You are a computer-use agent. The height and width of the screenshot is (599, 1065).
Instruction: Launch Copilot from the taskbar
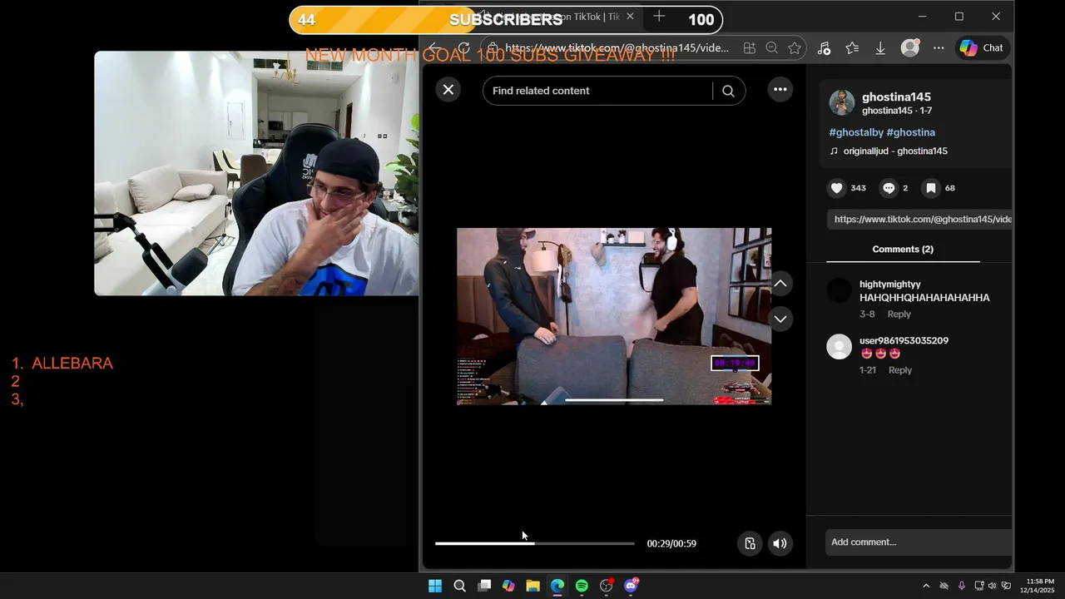pyautogui.click(x=508, y=586)
